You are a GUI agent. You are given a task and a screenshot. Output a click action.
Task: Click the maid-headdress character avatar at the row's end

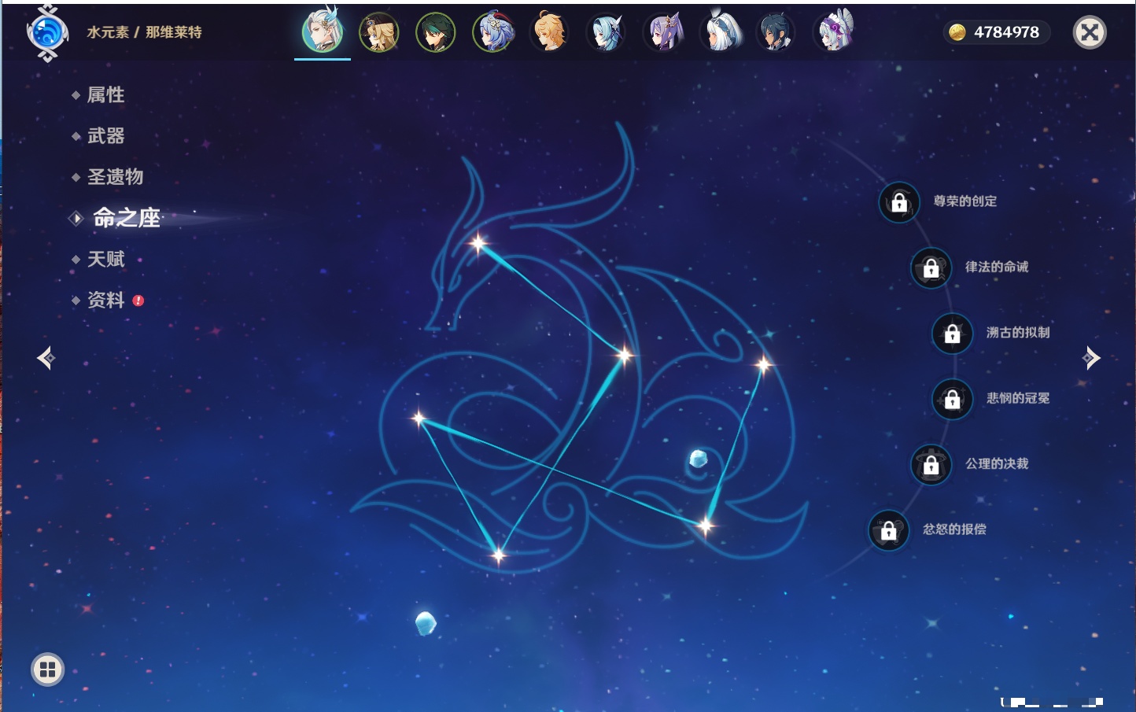pos(833,33)
